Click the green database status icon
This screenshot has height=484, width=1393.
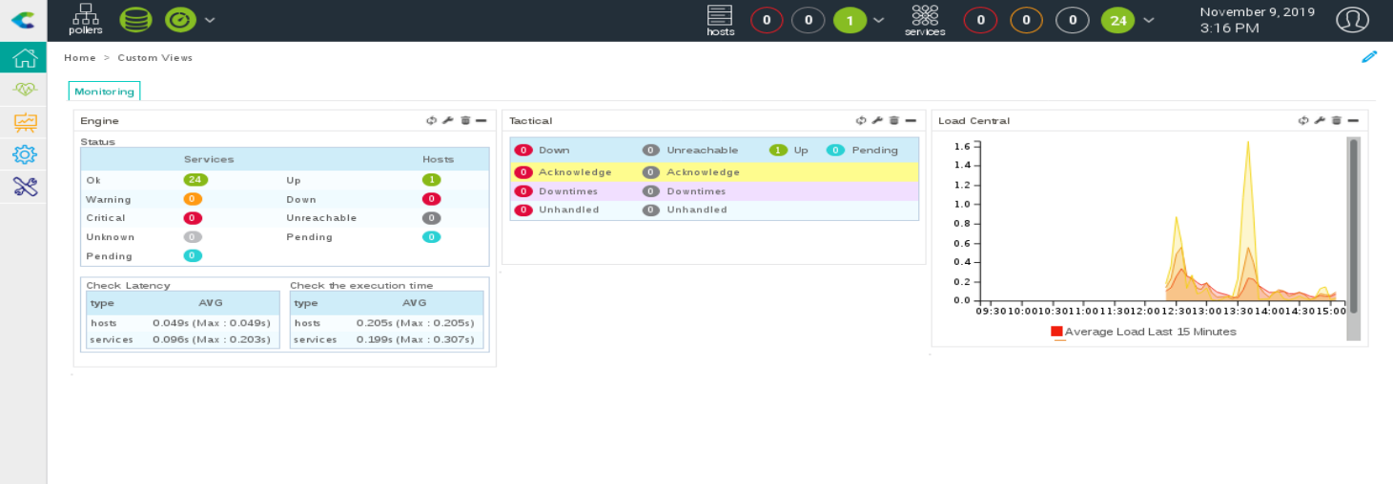[x=136, y=19]
